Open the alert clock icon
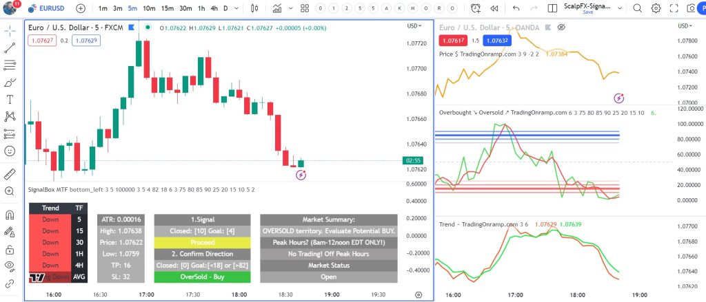The image size is (706, 302). pyautogui.click(x=476, y=8)
